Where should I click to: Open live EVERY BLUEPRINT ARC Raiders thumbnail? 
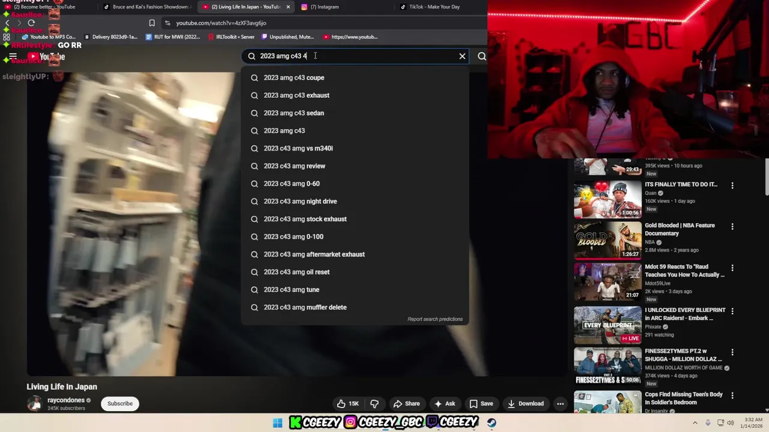607,325
